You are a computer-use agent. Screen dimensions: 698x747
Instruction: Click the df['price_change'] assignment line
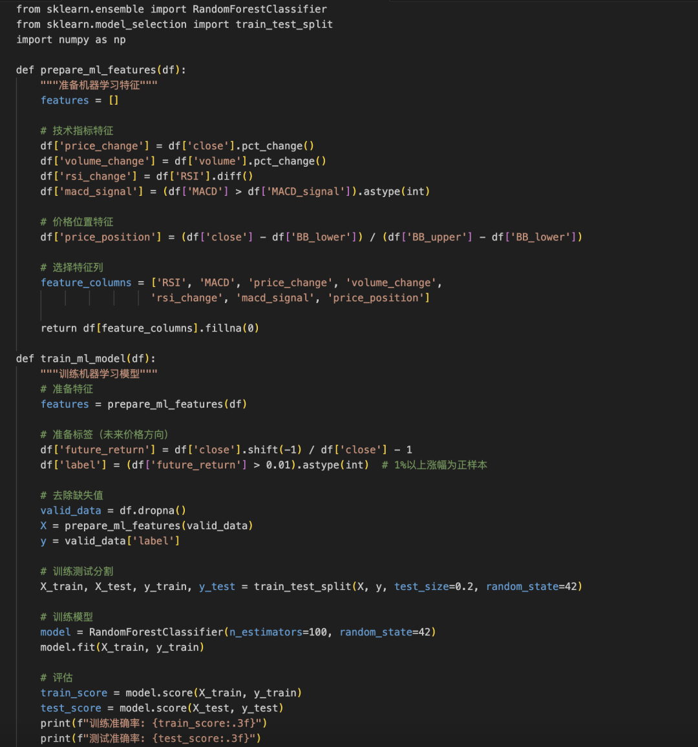tap(177, 146)
